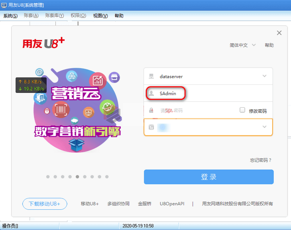
Task: Select the last carousel dot
Action: pyautogui.click(x=107, y=177)
